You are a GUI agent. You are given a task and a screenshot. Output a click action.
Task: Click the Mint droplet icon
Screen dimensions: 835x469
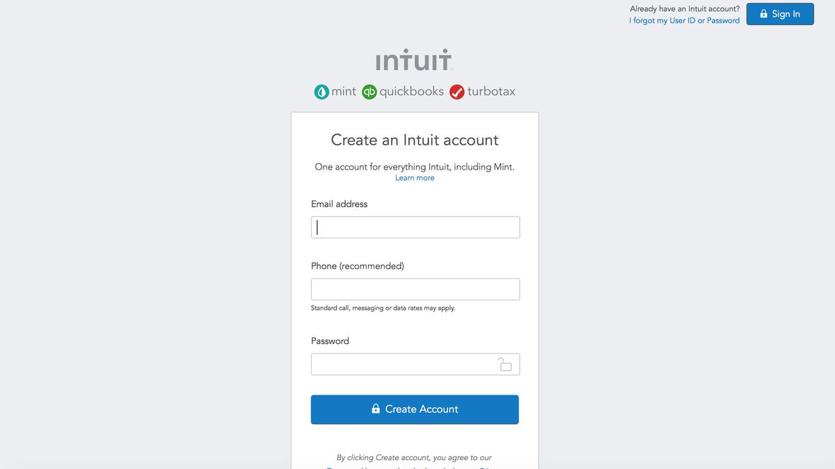click(321, 91)
